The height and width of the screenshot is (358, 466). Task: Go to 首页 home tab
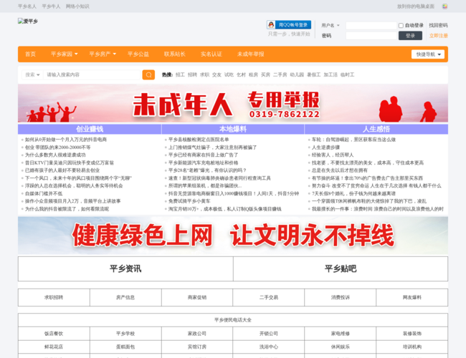pos(30,54)
